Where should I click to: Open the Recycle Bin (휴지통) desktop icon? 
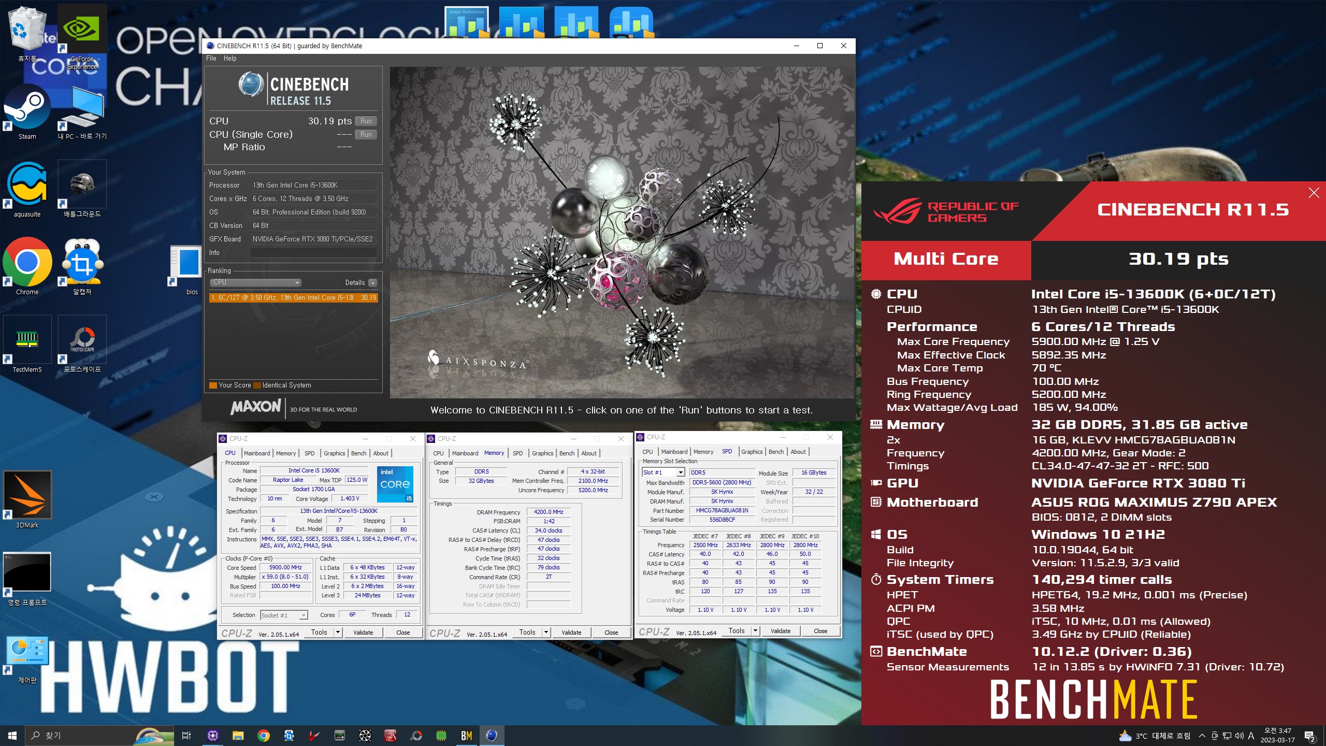coord(27,34)
